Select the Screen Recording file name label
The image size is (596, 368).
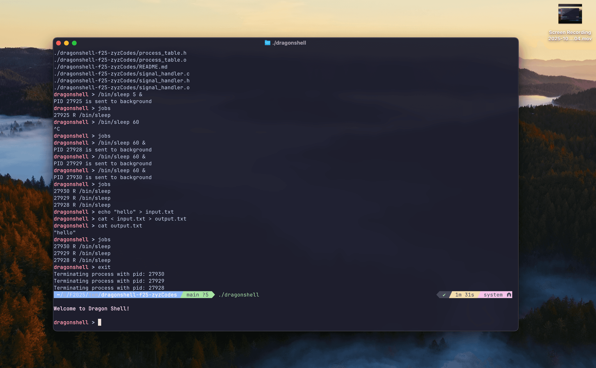coord(570,35)
